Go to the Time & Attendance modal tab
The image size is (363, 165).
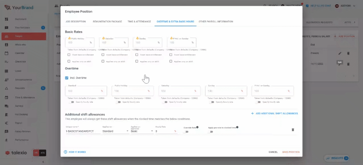tap(139, 21)
